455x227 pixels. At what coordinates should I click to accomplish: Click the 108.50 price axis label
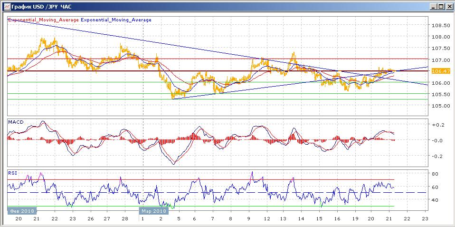click(441, 25)
